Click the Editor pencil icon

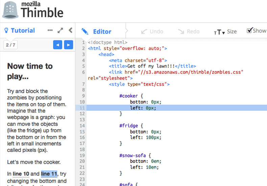(x=85, y=31)
